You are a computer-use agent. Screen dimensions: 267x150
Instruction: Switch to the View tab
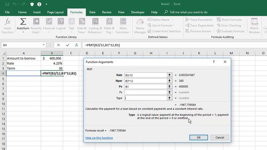(x=121, y=12)
